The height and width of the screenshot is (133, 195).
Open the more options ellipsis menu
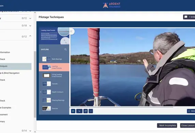[x=91, y=111]
